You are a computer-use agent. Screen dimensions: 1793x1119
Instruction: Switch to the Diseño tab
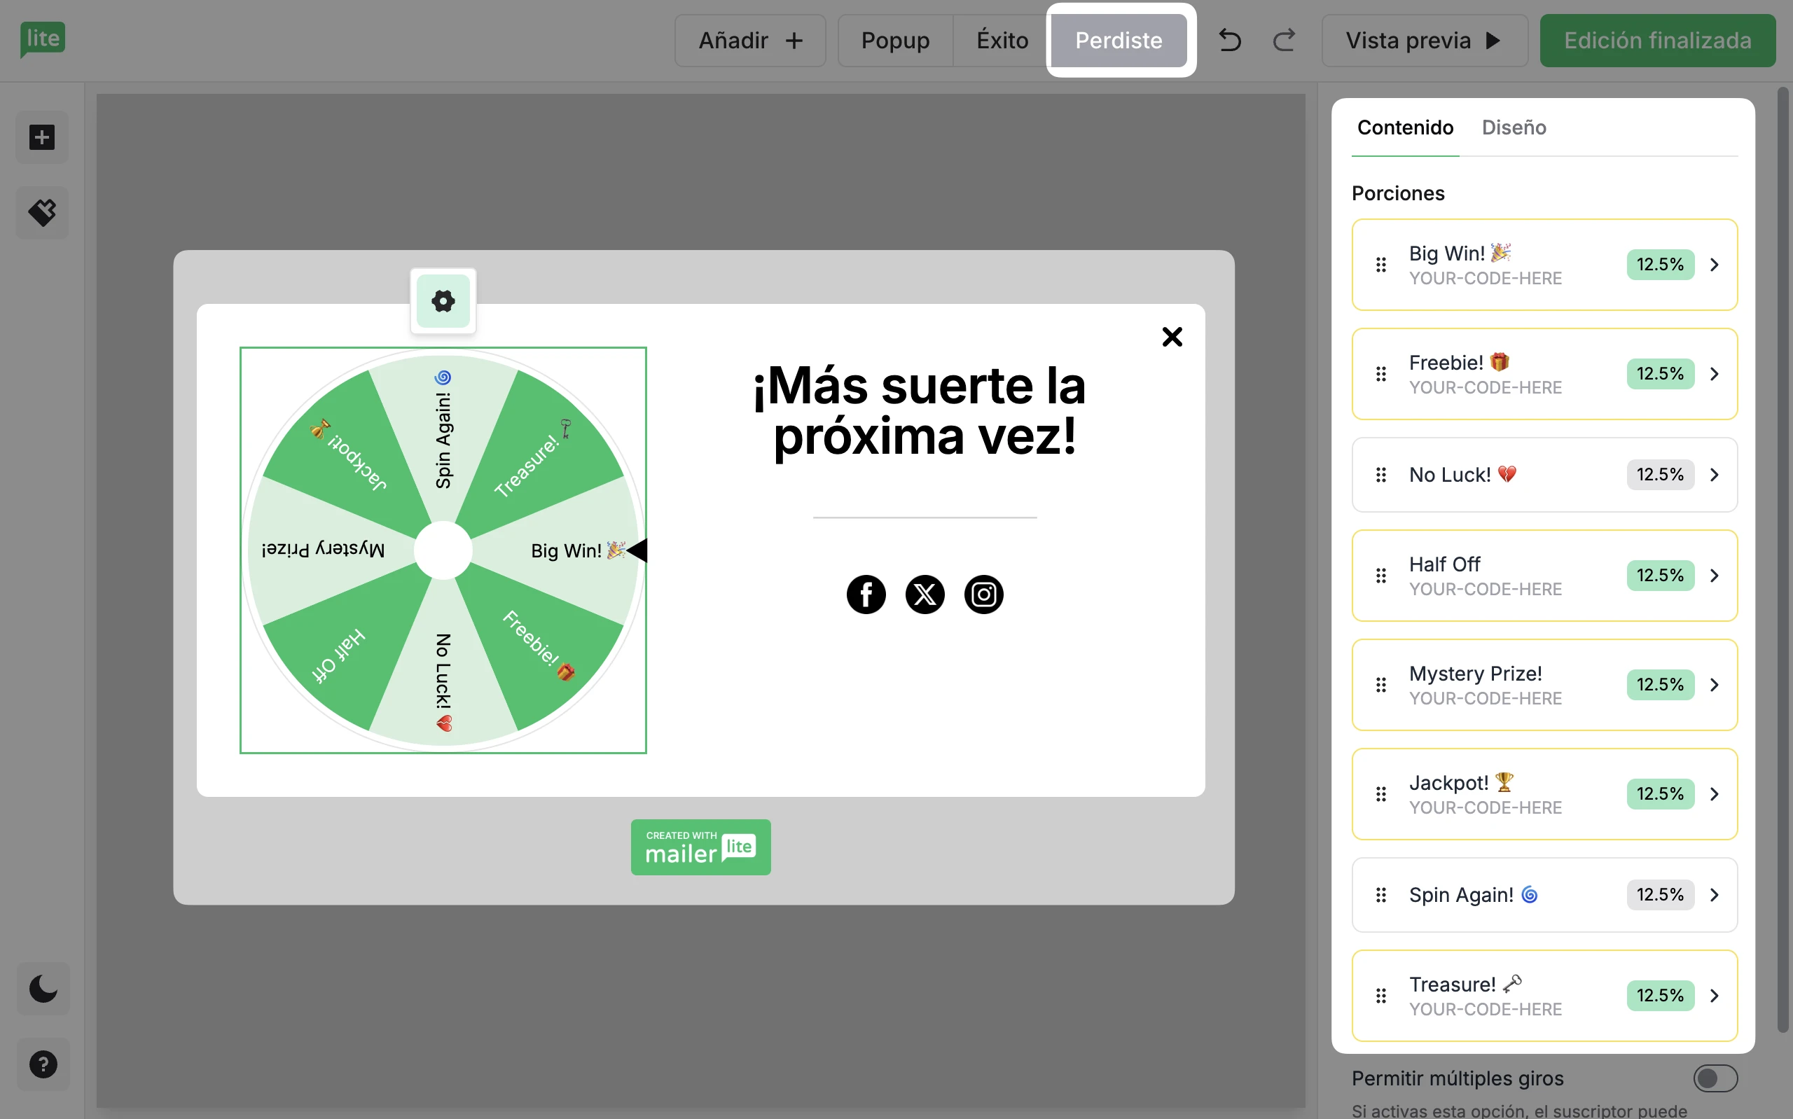click(1514, 127)
